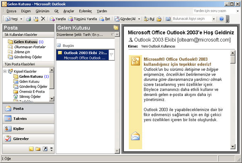Image resolution: width=242 pixels, height=163 pixels.
Task: Open the Görünüm menu
Action: tap(42, 11)
